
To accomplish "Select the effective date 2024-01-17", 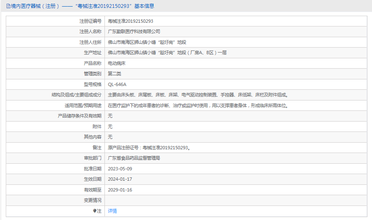I will click(x=120, y=179).
